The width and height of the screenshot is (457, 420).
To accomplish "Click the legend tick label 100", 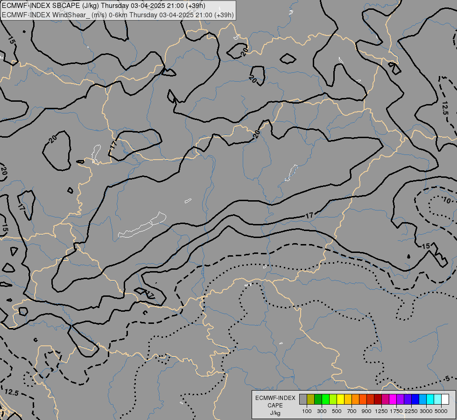I will pyautogui.click(x=307, y=411).
